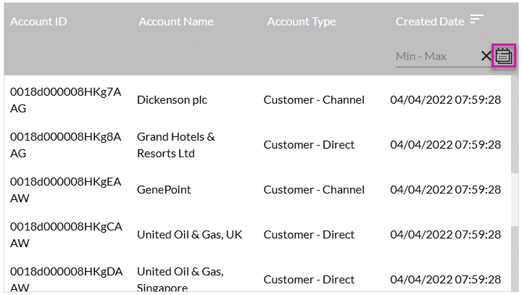Viewport: 522px width, 295px height.
Task: Clear the Created Date filter with X
Action: click(486, 56)
